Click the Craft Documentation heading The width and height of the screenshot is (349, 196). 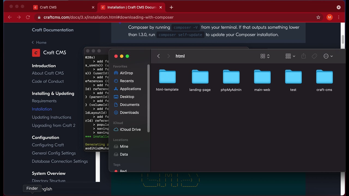pos(53,30)
